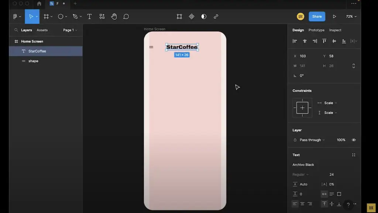The image size is (378, 213).
Task: Select the shape layer
Action: pos(33,61)
